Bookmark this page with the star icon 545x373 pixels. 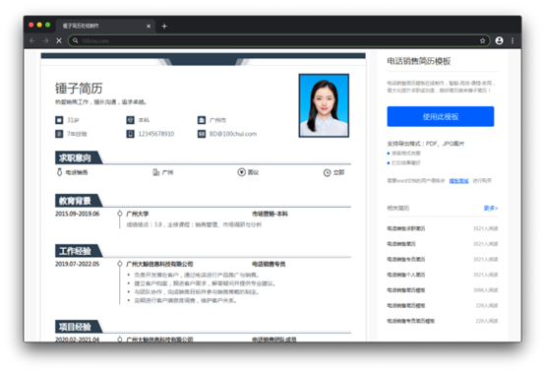click(x=482, y=40)
